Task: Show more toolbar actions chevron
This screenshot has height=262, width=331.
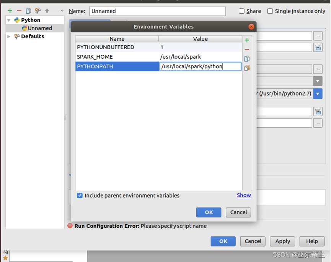Action: [62, 11]
